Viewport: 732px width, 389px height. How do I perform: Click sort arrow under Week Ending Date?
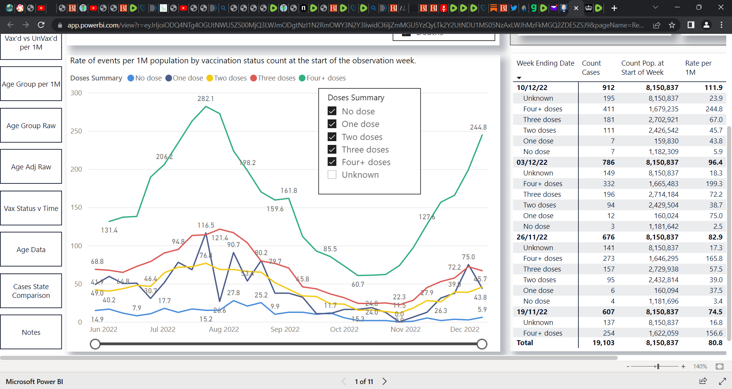[519, 78]
